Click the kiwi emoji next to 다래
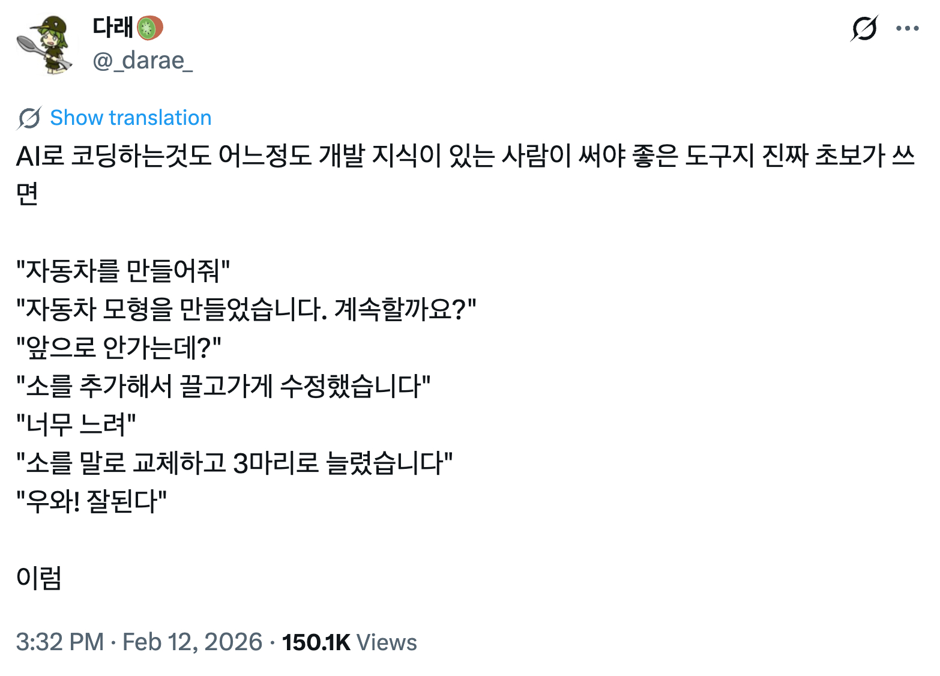 [150, 28]
